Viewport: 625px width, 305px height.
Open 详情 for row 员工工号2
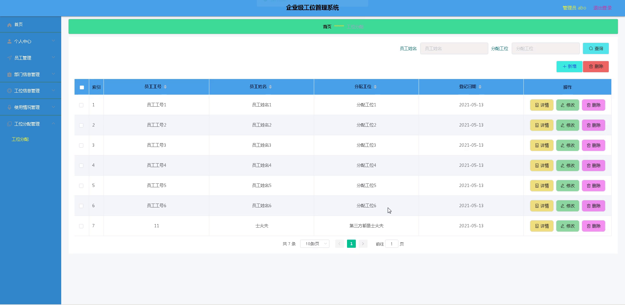(542, 125)
